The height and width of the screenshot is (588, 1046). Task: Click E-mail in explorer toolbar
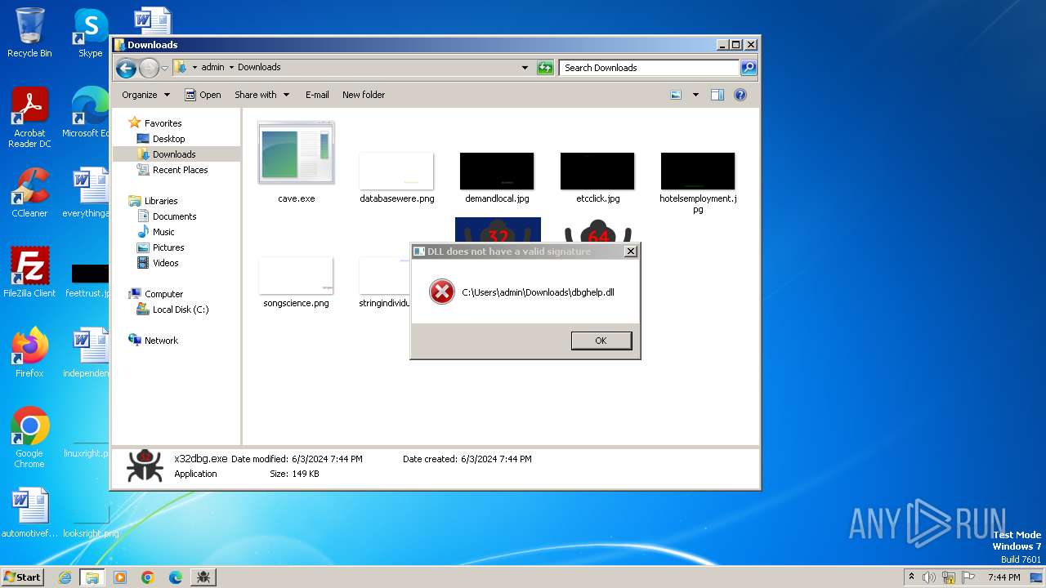pos(317,95)
